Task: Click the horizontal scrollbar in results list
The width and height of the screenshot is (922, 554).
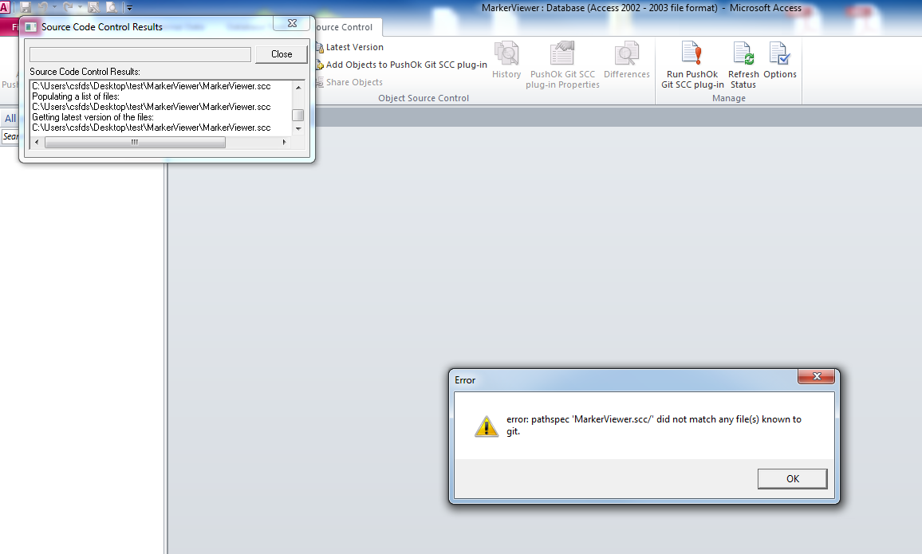Action: [x=135, y=143]
